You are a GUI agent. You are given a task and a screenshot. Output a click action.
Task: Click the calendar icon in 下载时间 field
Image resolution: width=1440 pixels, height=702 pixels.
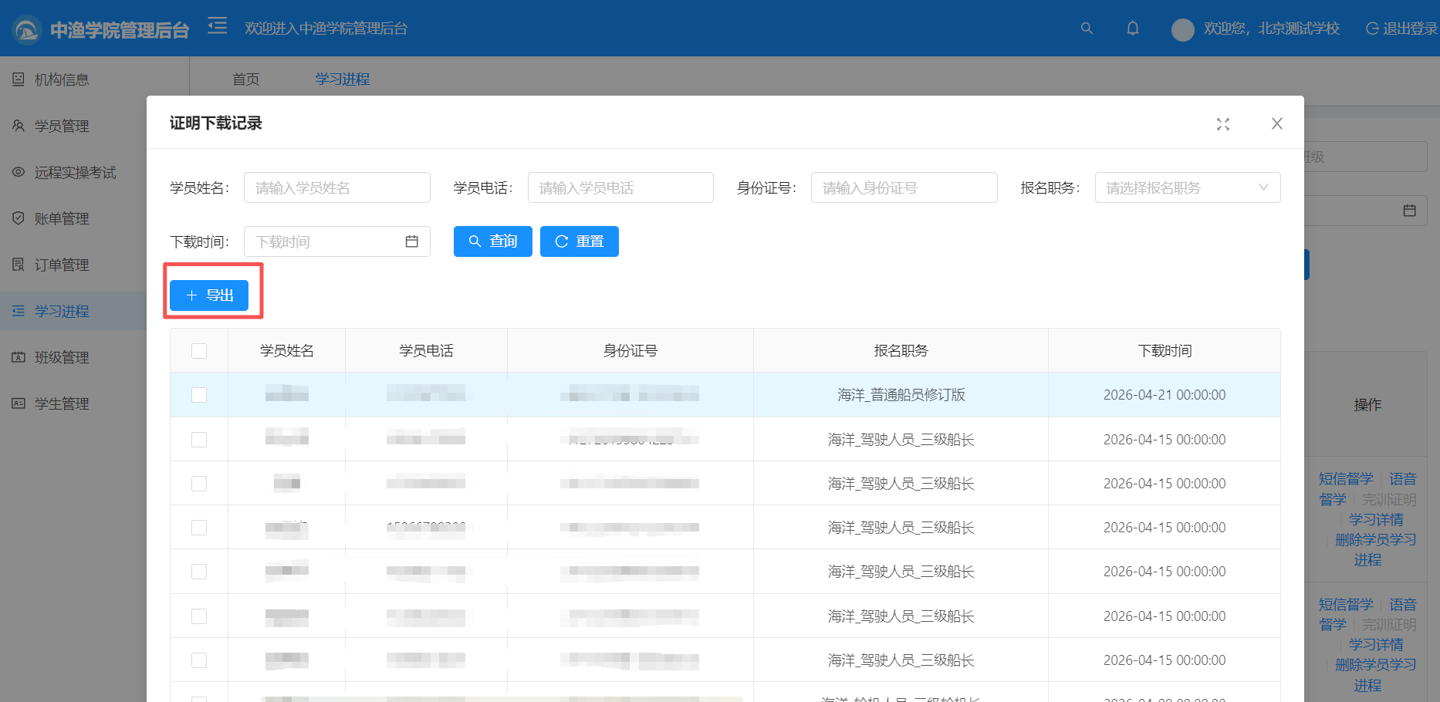412,241
